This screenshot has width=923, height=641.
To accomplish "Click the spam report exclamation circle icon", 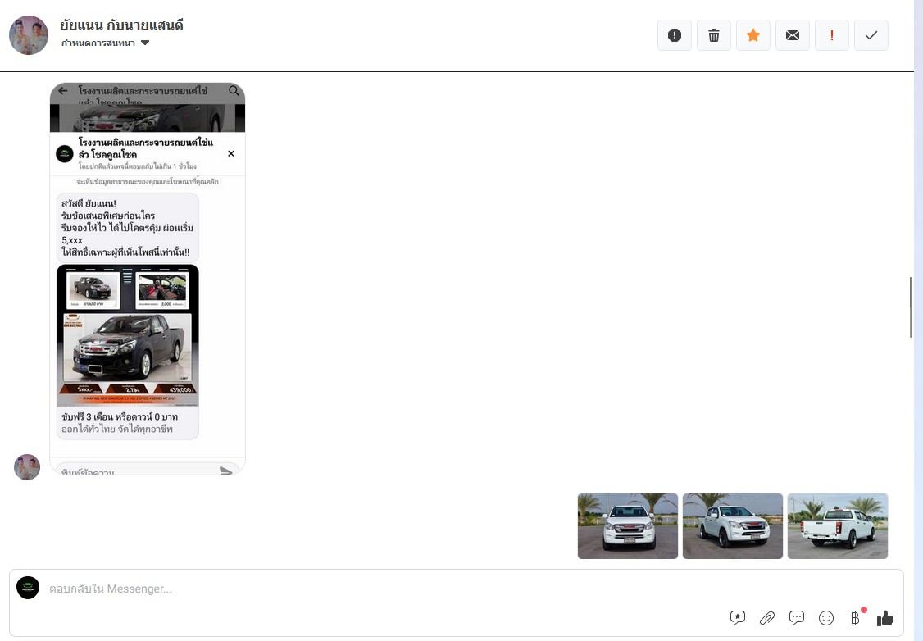I will point(674,35).
